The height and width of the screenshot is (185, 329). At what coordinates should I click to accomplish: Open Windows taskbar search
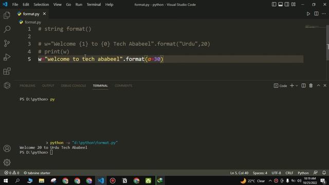[x=17, y=180]
